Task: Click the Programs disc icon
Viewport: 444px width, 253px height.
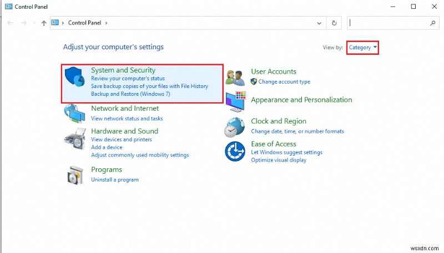Action: point(74,174)
